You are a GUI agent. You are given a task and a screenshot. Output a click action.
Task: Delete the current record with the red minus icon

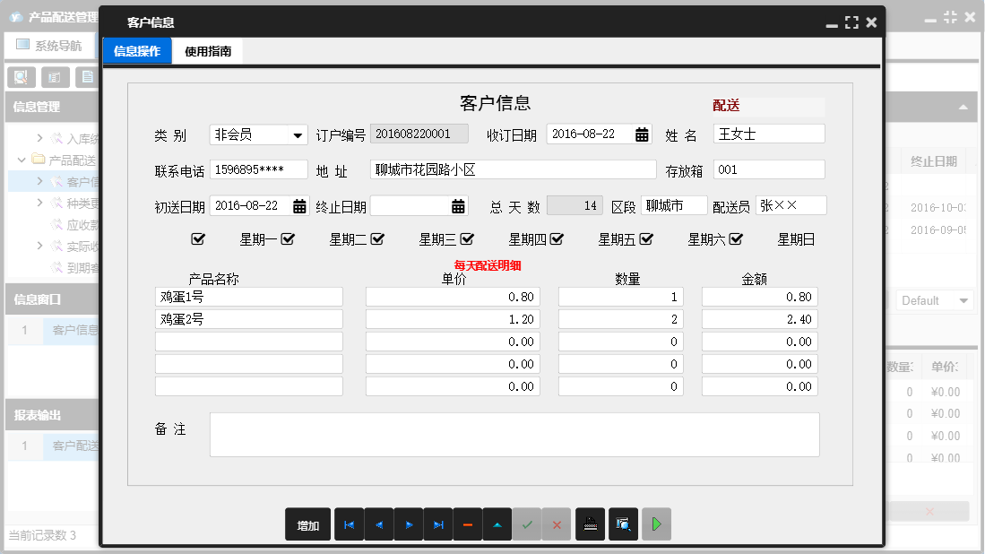pyautogui.click(x=468, y=524)
